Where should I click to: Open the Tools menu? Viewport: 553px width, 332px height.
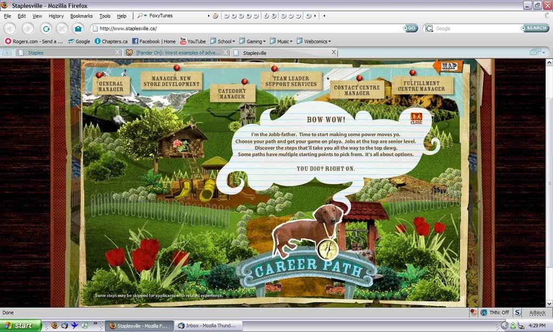105,16
